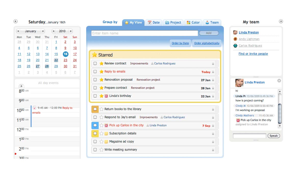Image resolution: width=296 pixels, height=176 pixels.
Task: Click the chat scrollbar thumb
Action: tap(280, 114)
